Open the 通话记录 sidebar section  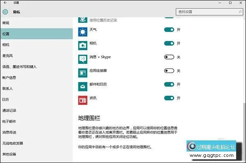(x=36, y=111)
